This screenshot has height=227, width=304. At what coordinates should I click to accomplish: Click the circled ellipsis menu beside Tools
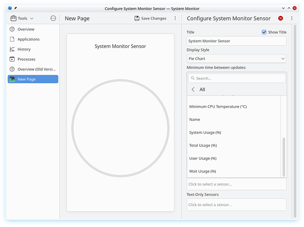pos(53,18)
